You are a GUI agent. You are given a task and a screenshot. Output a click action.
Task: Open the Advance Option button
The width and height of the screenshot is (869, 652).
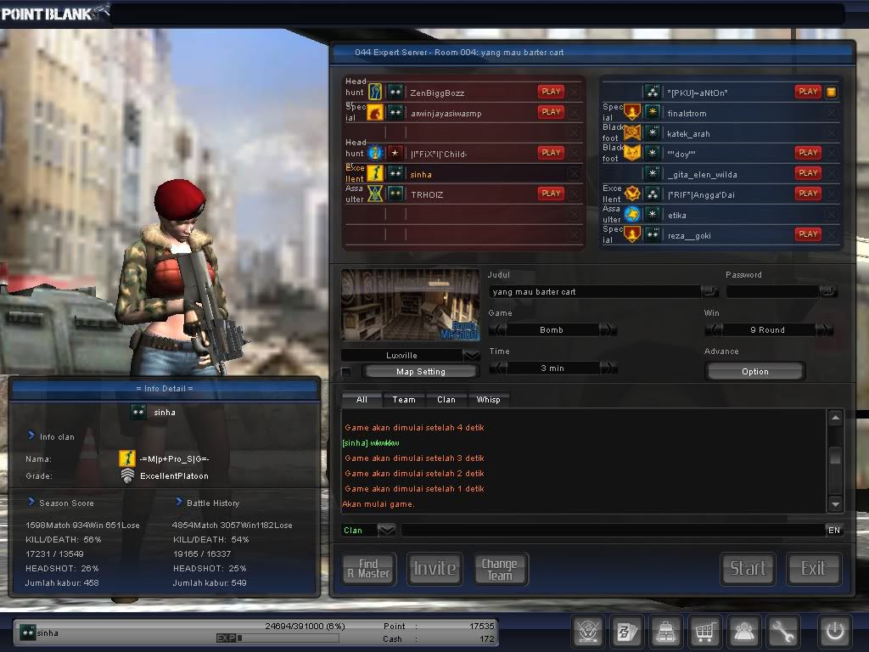754,372
